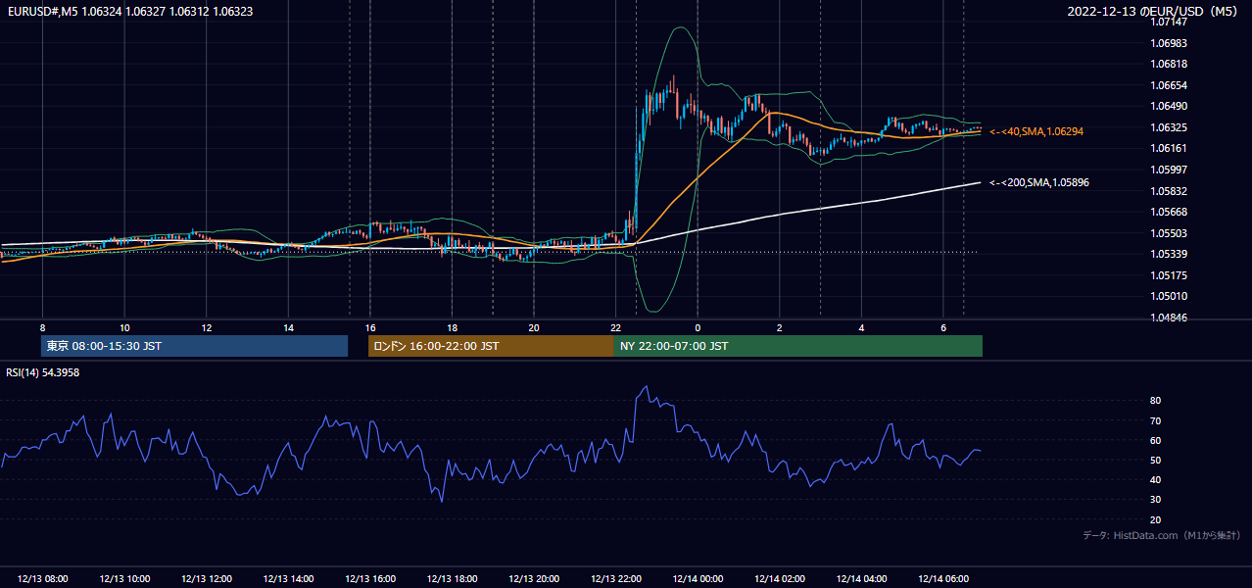Click price axis value 1.05503
This screenshot has height=588, width=1252.
point(1170,233)
